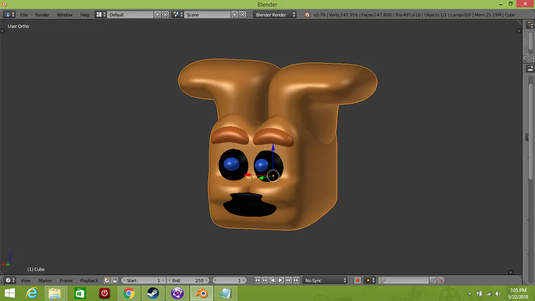Image resolution: width=535 pixels, height=301 pixels.
Task: Click the keying set keys icon
Action: click(x=382, y=280)
